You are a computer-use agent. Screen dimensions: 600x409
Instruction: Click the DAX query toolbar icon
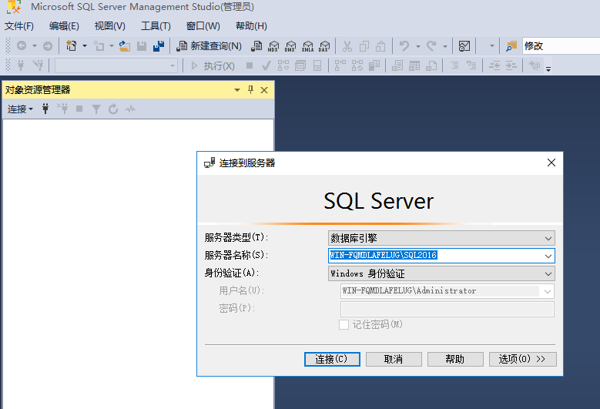[x=324, y=46]
